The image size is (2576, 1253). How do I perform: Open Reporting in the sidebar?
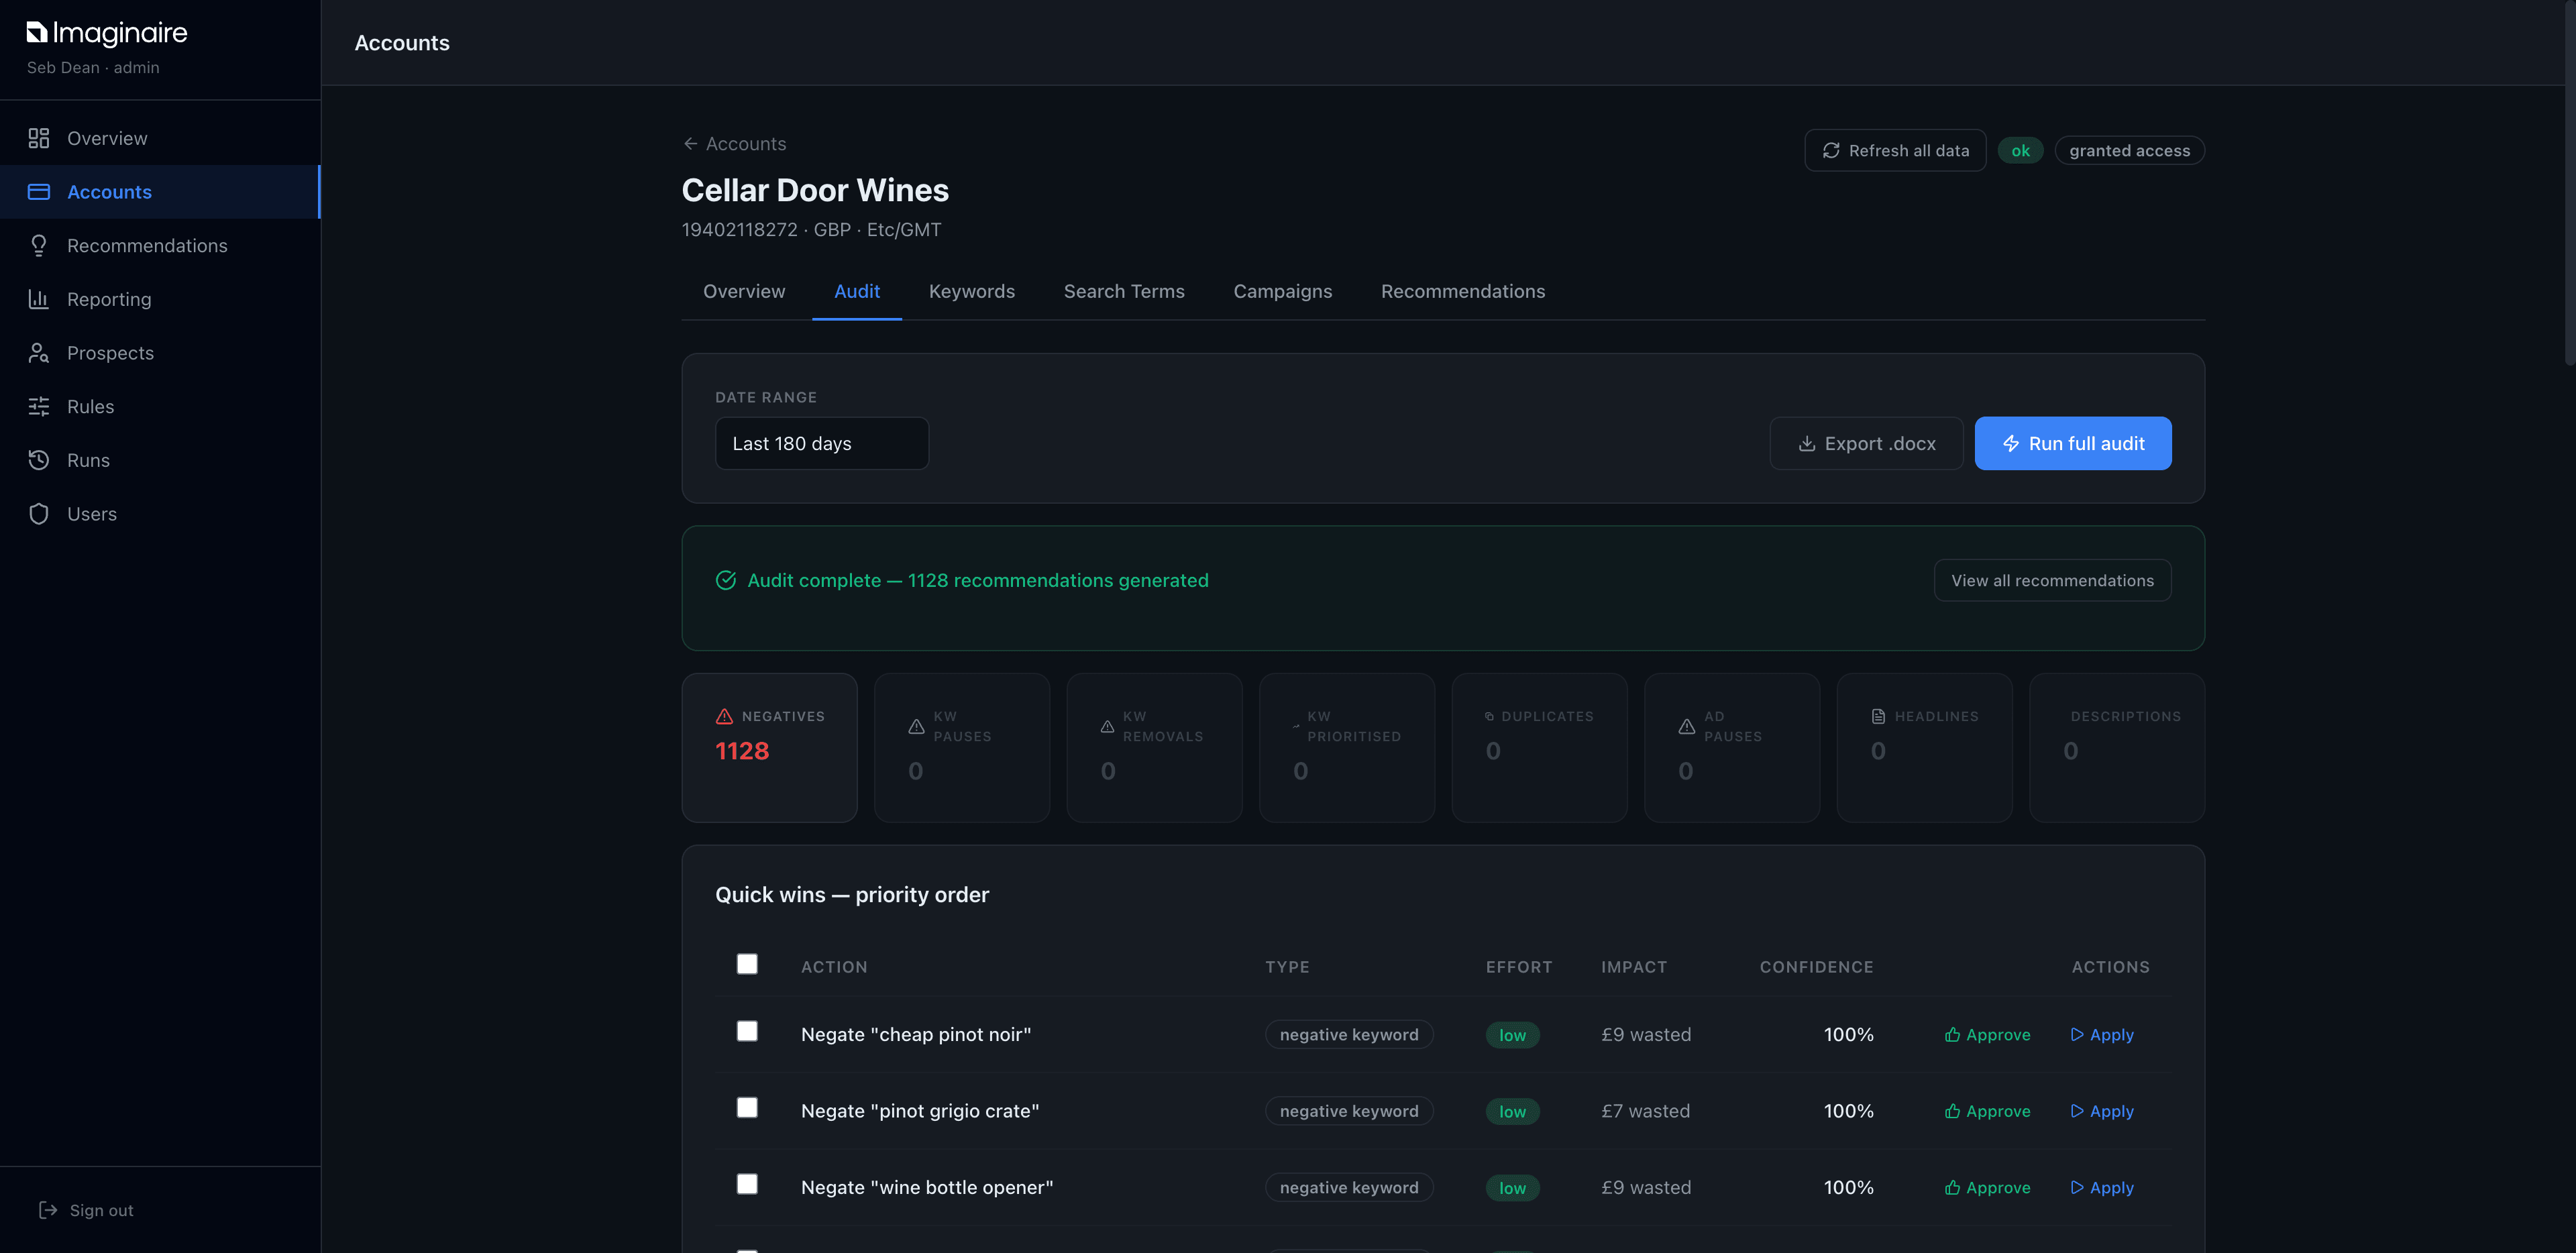tap(160, 299)
